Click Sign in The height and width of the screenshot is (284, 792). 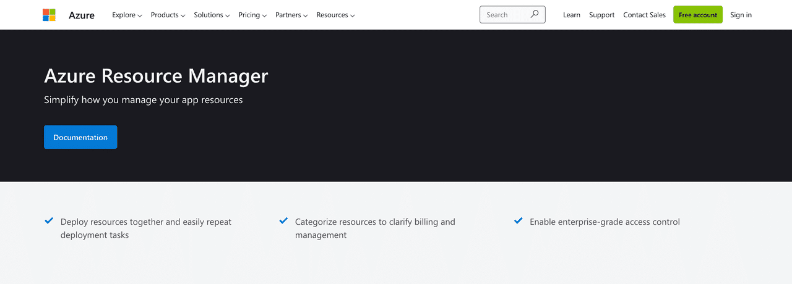click(x=741, y=15)
